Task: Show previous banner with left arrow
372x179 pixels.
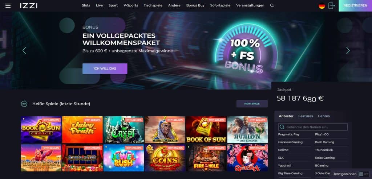Action: coord(24,50)
